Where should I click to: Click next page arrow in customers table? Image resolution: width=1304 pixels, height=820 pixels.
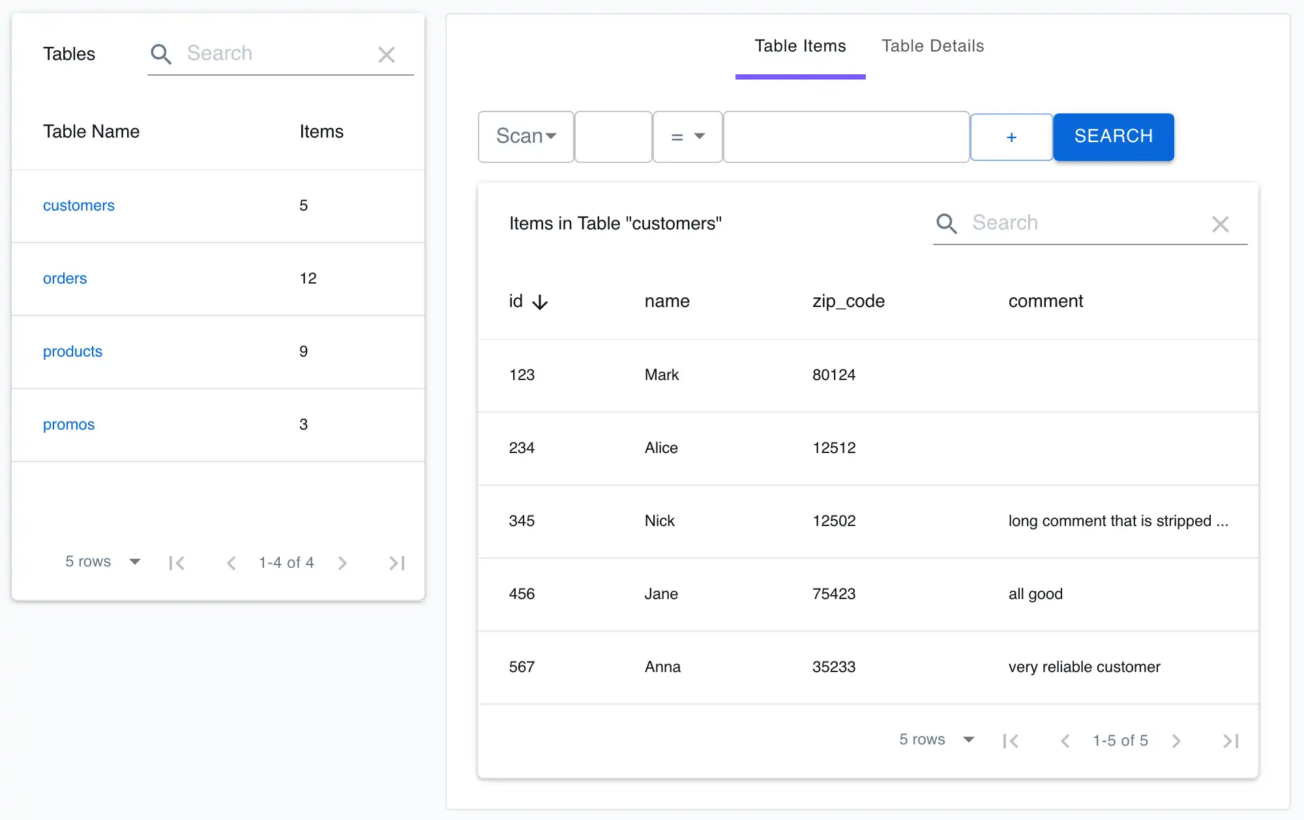point(1176,739)
